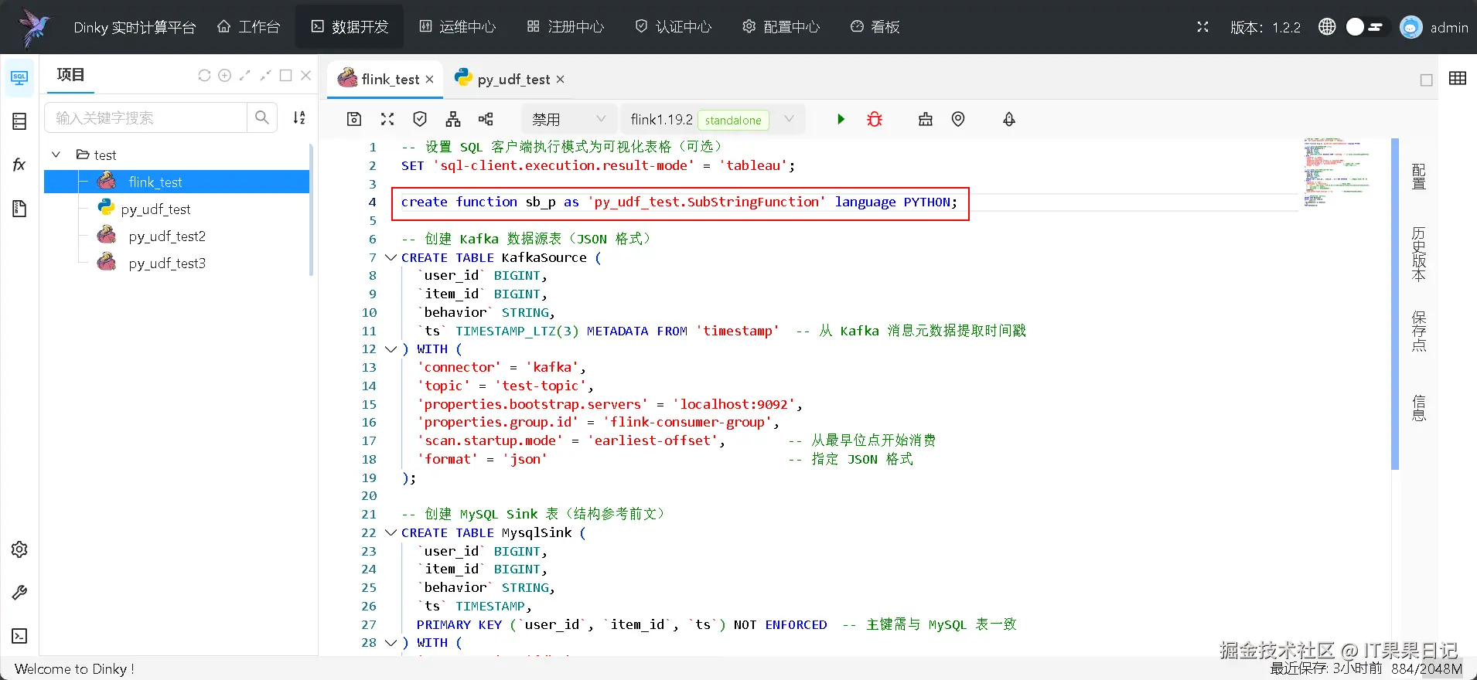Close the flink_test tab
Image resolution: width=1477 pixels, height=680 pixels.
[x=429, y=80]
